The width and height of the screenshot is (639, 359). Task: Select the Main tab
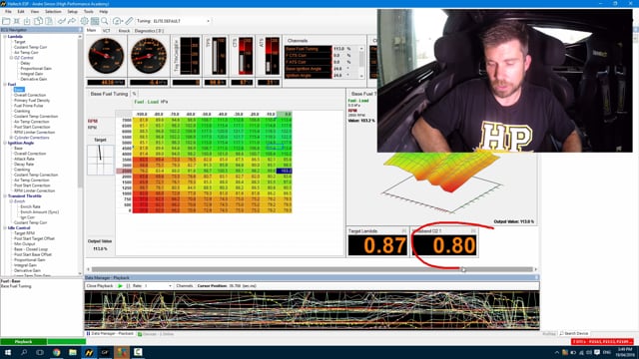coord(91,31)
